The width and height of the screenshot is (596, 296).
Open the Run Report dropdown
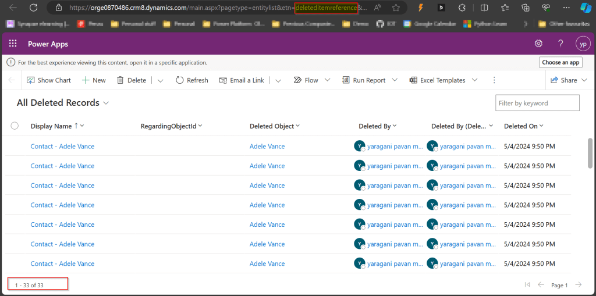pos(370,80)
